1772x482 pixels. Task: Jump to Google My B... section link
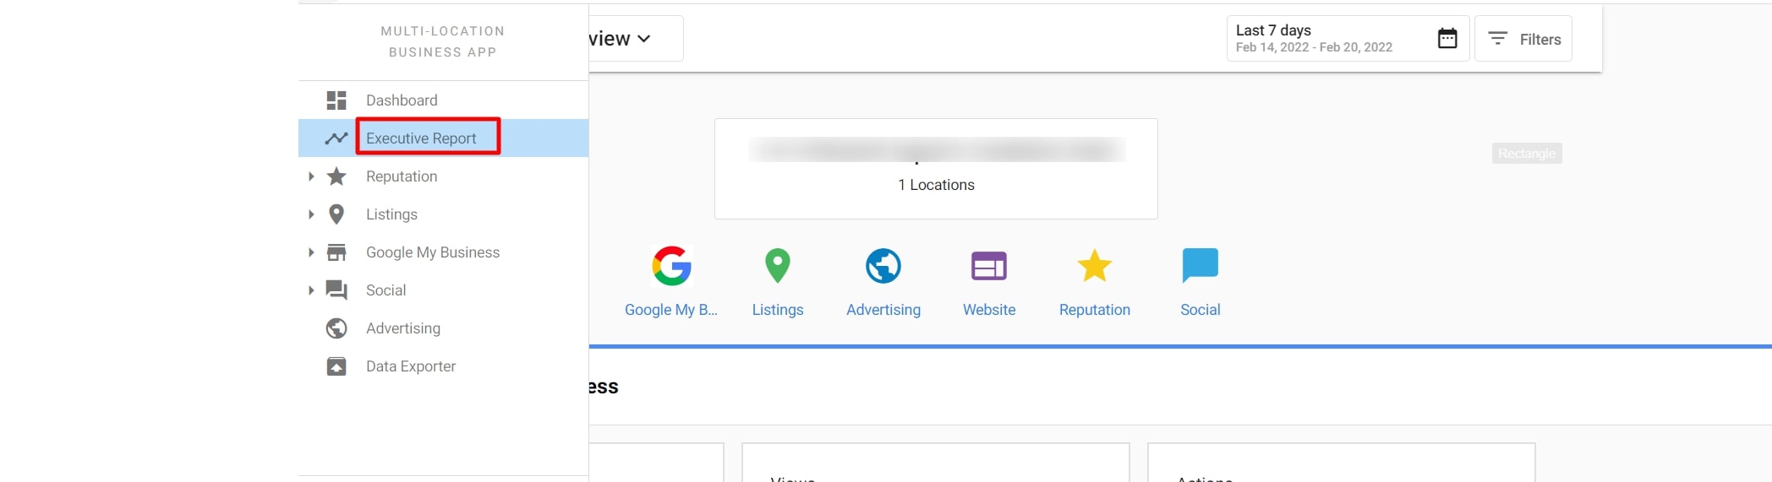671,310
